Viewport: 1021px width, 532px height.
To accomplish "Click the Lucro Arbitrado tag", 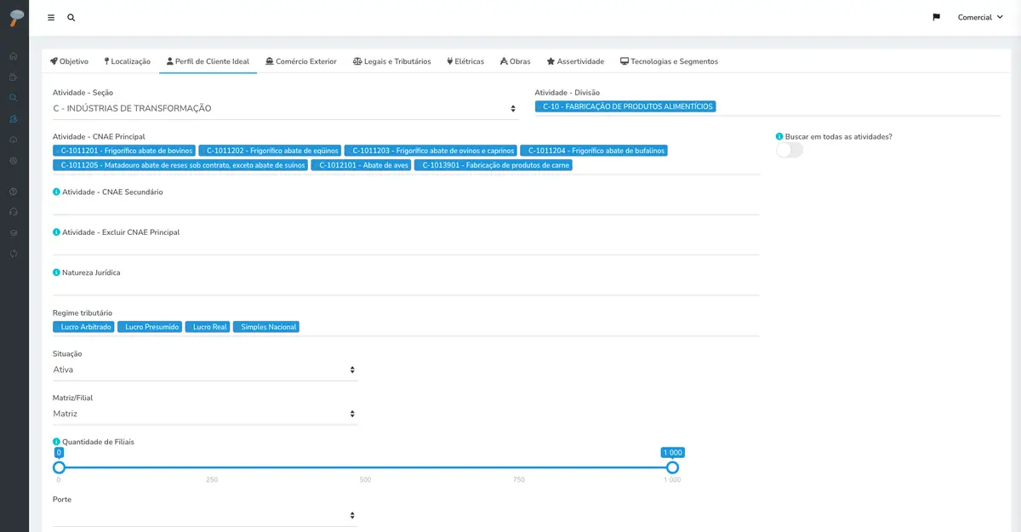I will 83,327.
